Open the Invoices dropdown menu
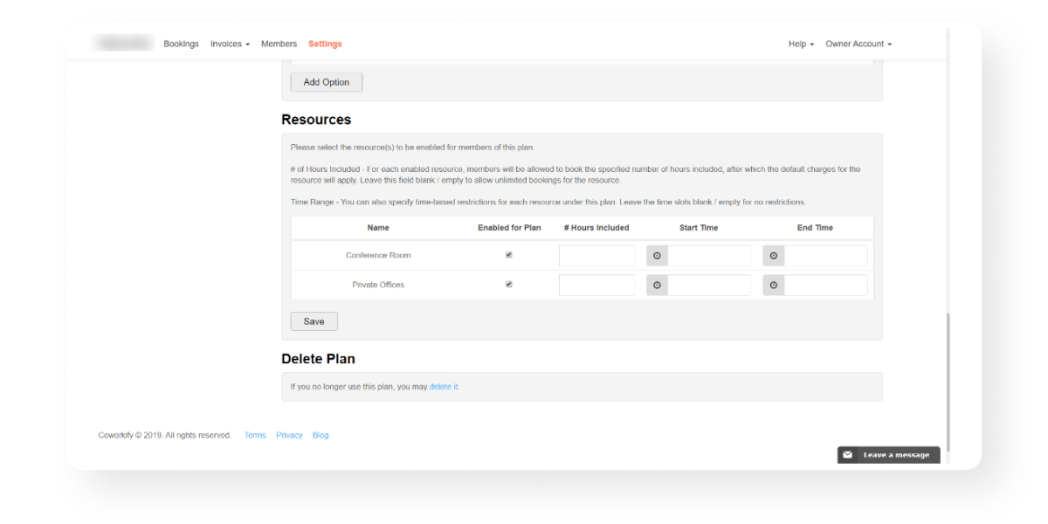 (x=230, y=44)
